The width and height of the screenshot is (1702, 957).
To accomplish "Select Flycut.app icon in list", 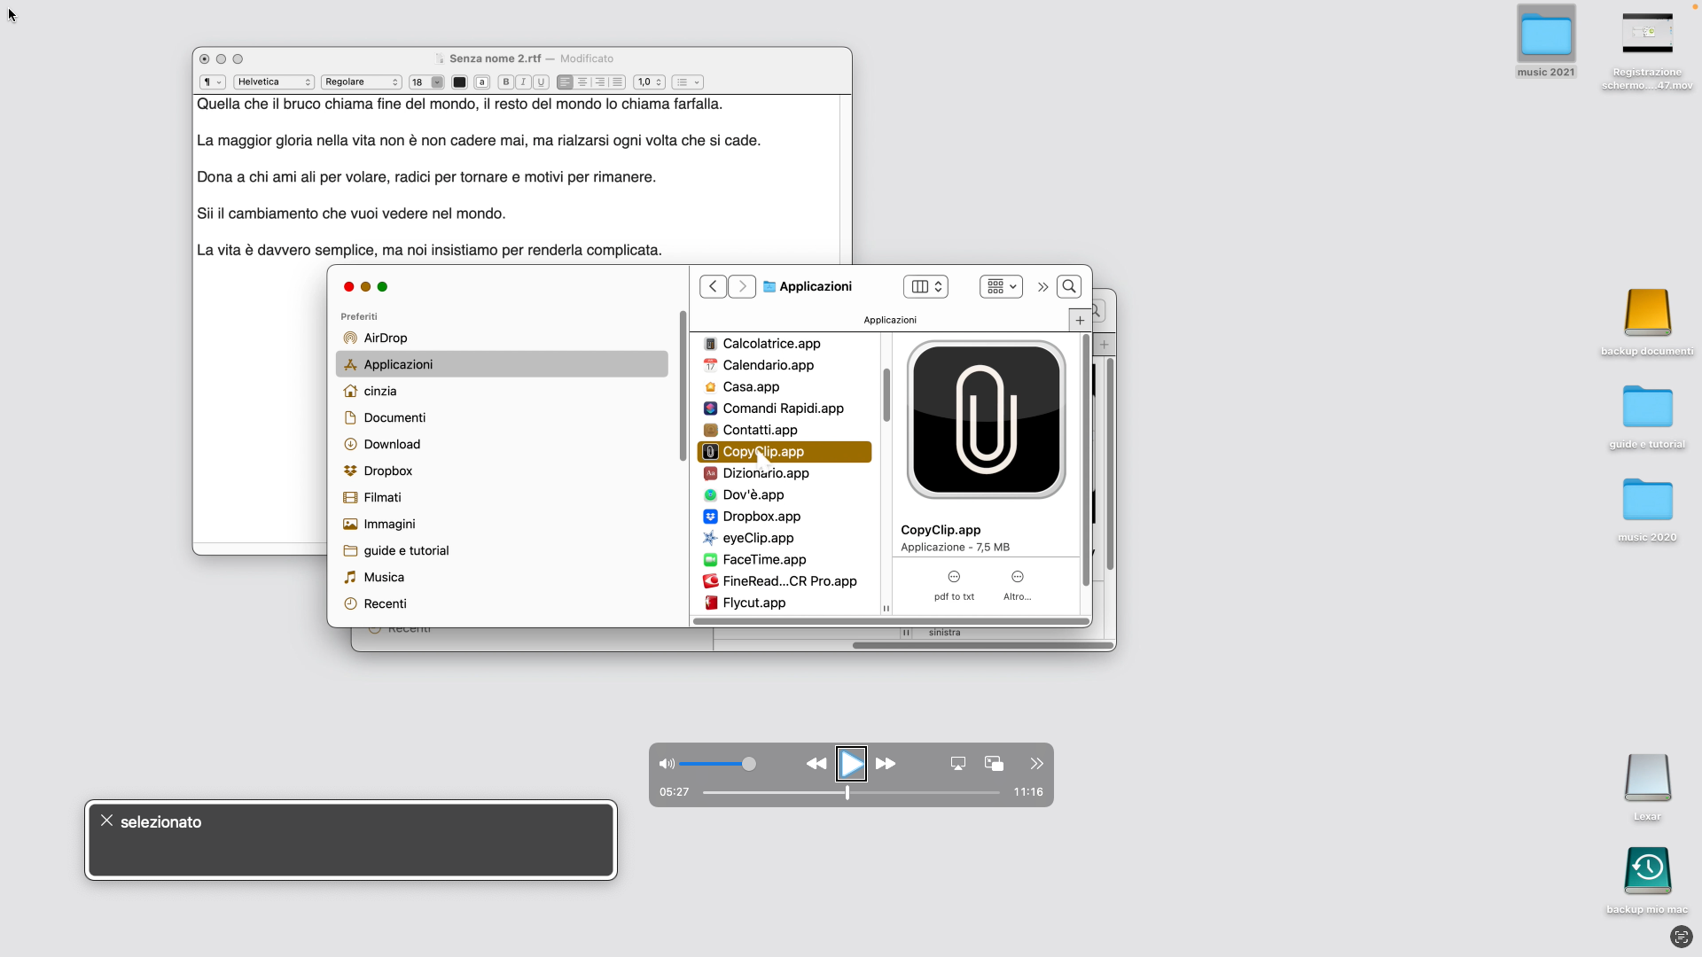I will [x=710, y=603].
